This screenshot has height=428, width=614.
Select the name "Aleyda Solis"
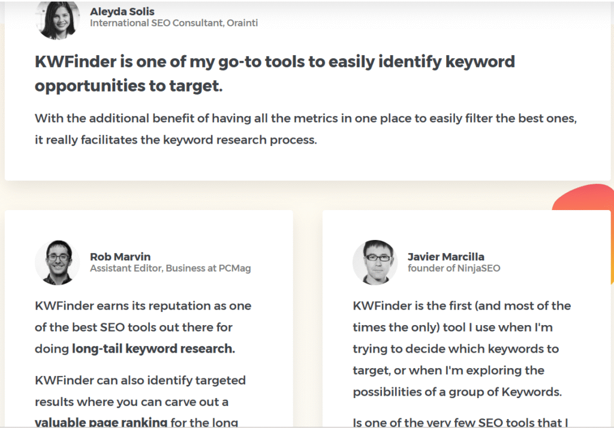pos(122,12)
